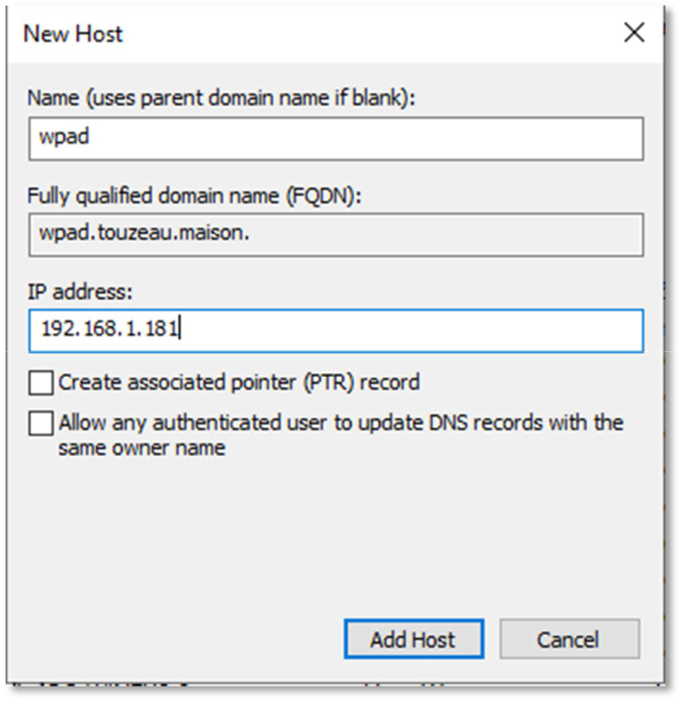
Task: Click the 'same owner name' label line
Action: tap(141, 448)
